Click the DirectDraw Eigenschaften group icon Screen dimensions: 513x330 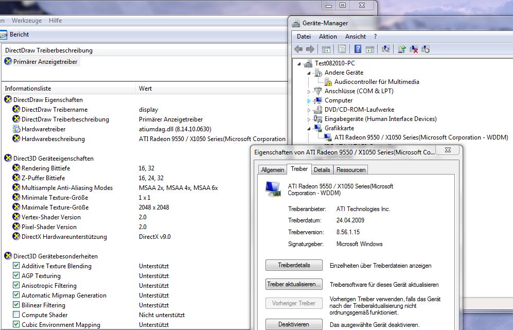pyautogui.click(x=8, y=99)
